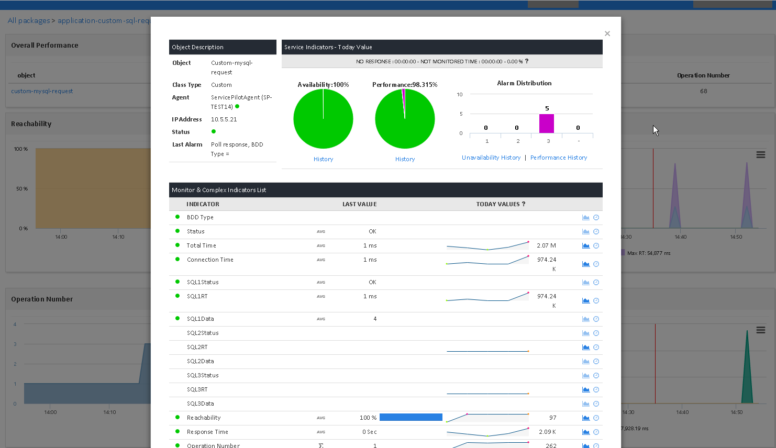This screenshot has height=448, width=776.
Task: Click the question mark in No Response banner
Action: [x=527, y=61]
